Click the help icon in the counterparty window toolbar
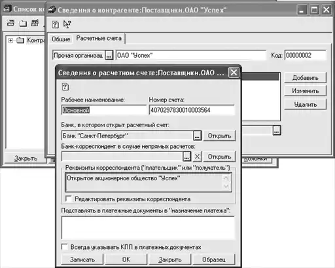Viewport: 335px width, 268px height. click(56, 24)
